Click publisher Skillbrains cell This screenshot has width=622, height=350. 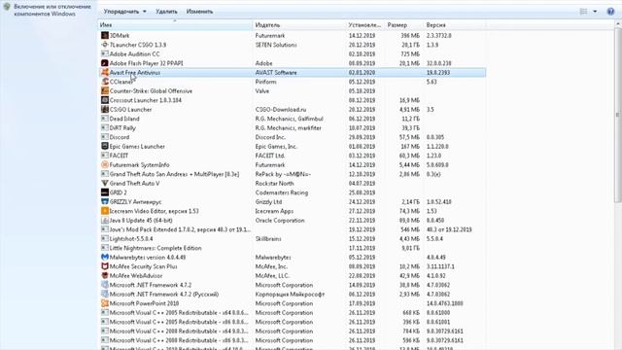268,238
